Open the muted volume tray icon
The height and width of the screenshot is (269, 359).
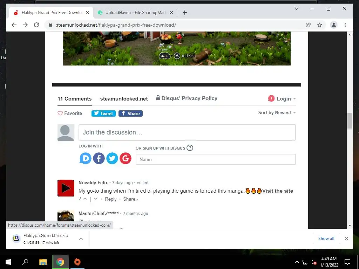point(313,262)
